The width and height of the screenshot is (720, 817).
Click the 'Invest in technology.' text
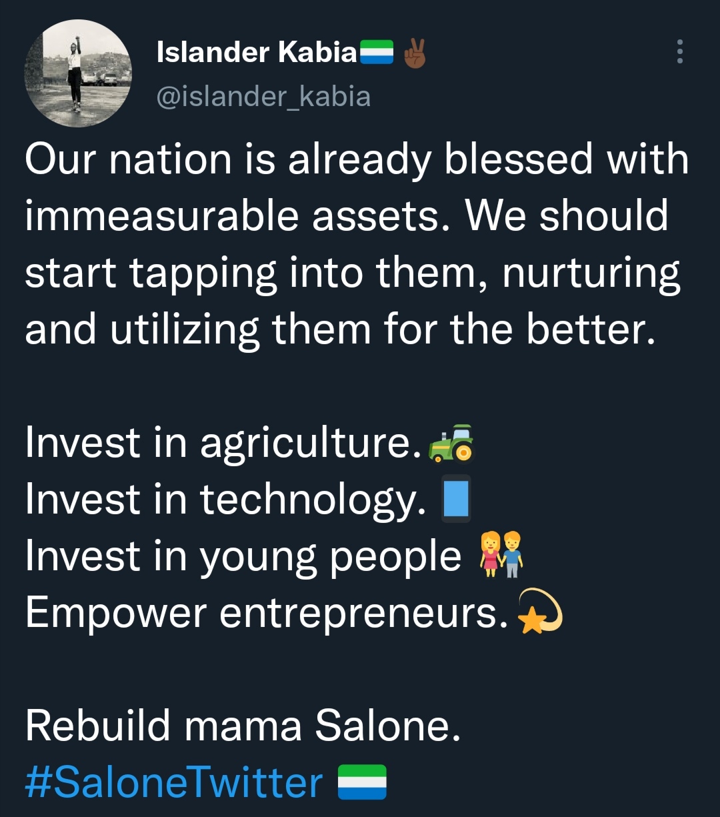pyautogui.click(x=225, y=499)
